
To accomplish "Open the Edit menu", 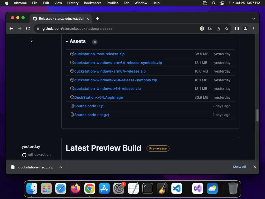I will [46, 3].
